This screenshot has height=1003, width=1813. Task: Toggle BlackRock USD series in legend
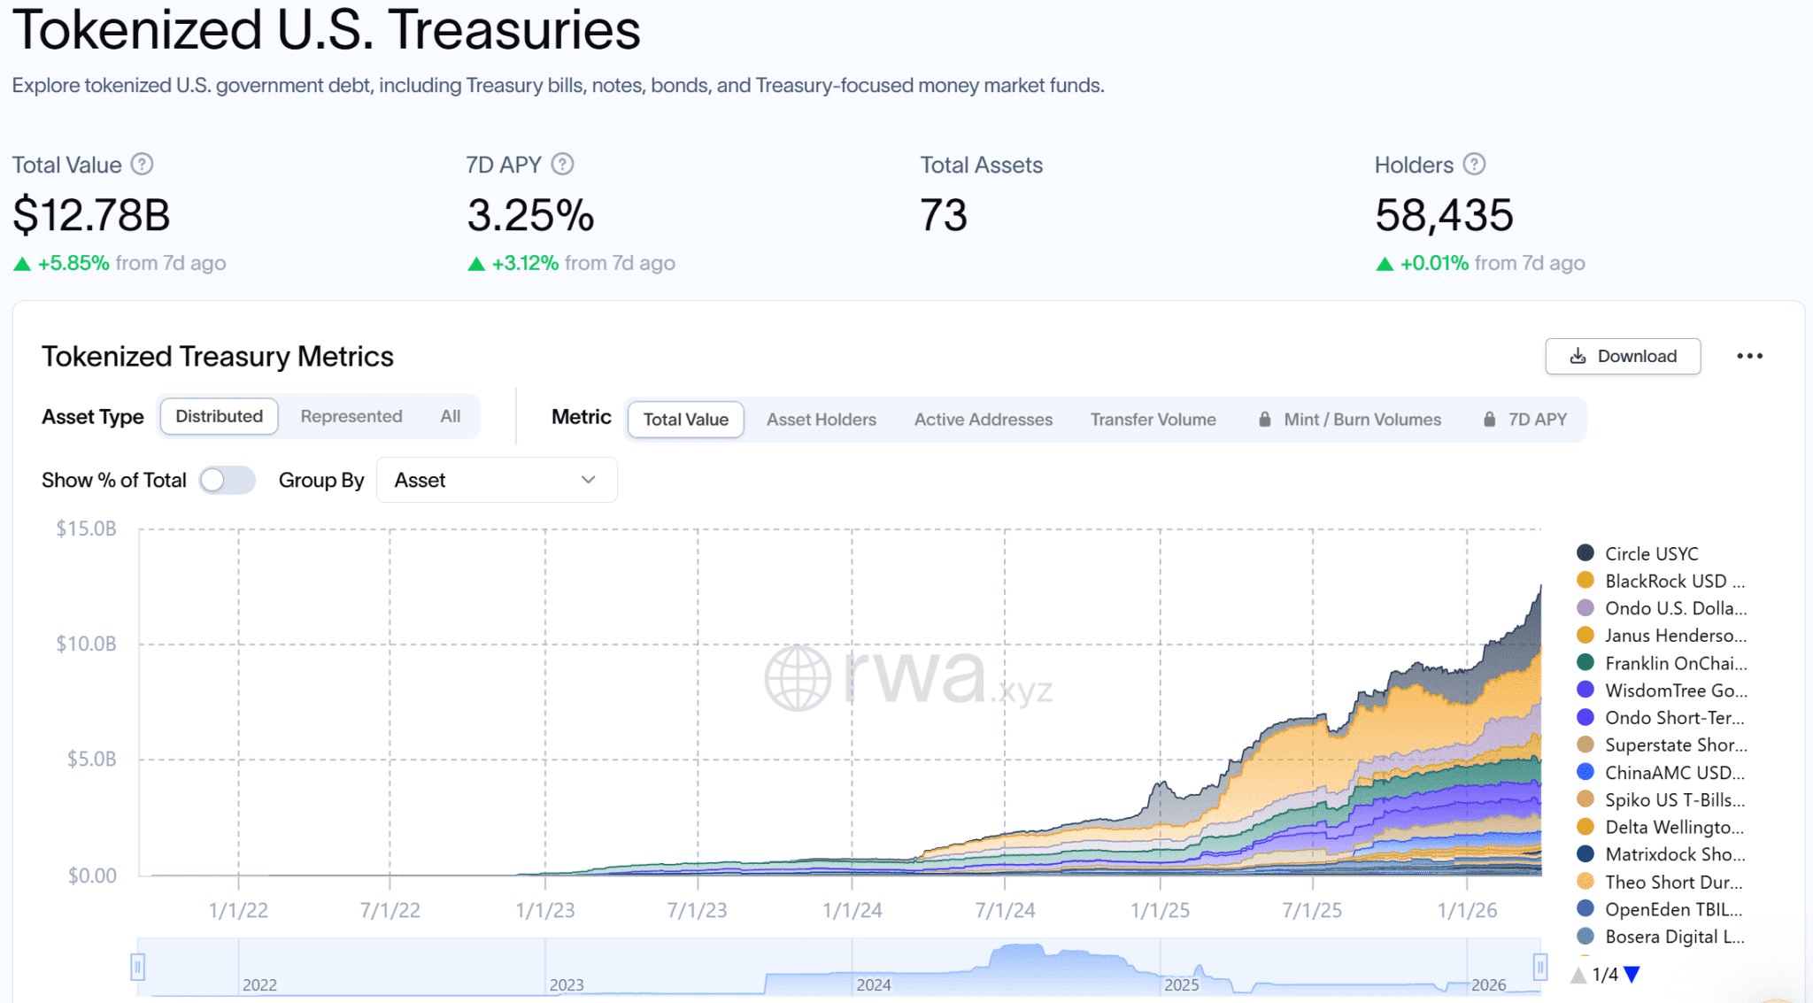[x=1664, y=581]
